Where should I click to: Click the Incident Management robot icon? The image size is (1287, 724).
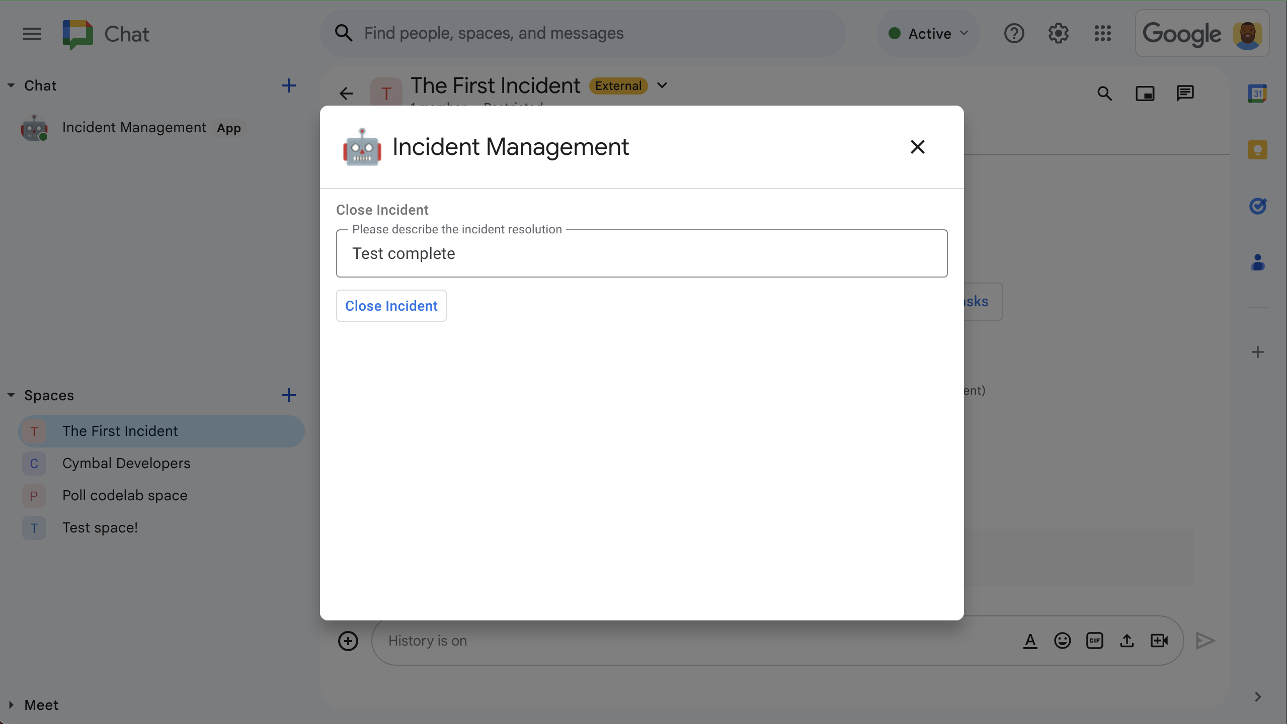[x=361, y=147]
